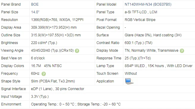The image size is (195, 109).
Task: Click the laptop Application icon
Action: (129, 81)
